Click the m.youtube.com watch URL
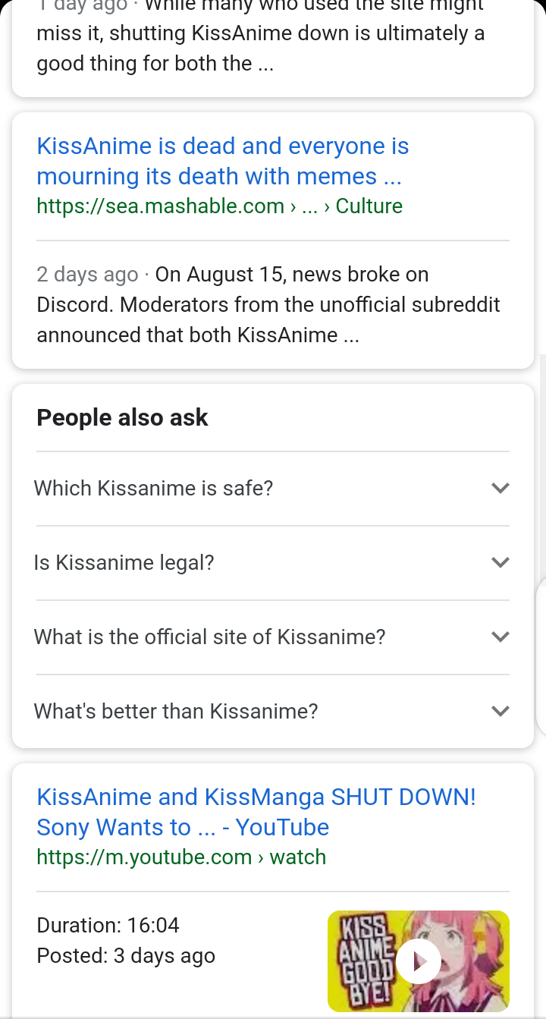The width and height of the screenshot is (546, 1019). pyautogui.click(x=181, y=857)
